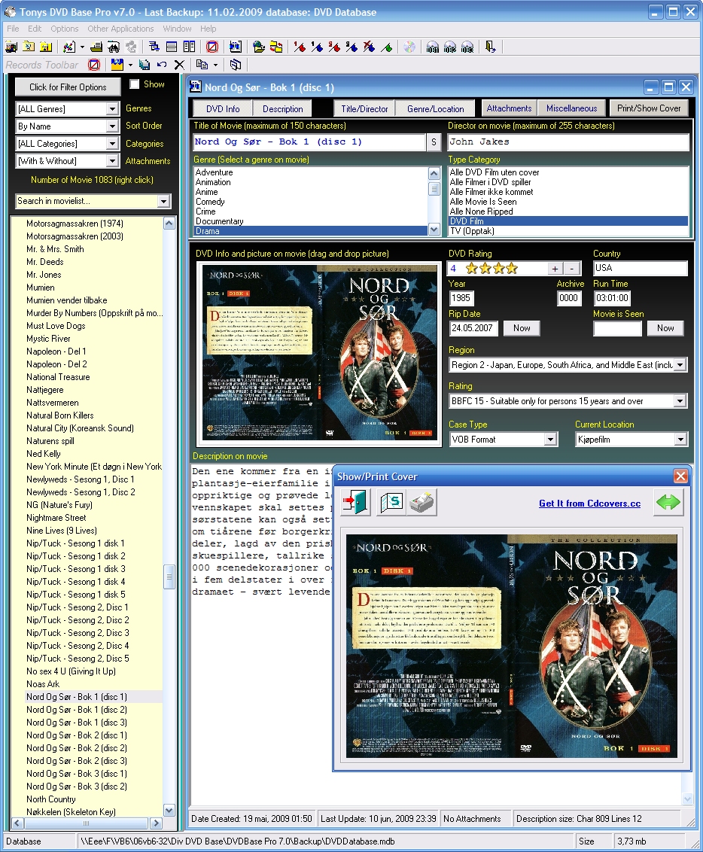Click the green double-arrow icon in Show/Print Cover

coord(667,503)
